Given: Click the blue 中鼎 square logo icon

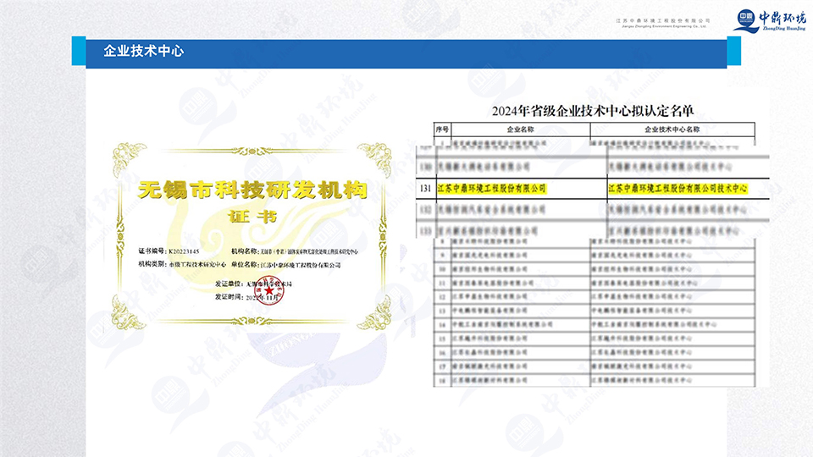Looking at the screenshot, I should click(746, 17).
